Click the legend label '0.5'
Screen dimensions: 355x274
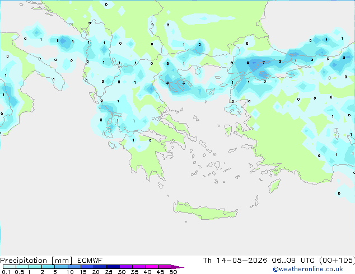tap(20, 272)
